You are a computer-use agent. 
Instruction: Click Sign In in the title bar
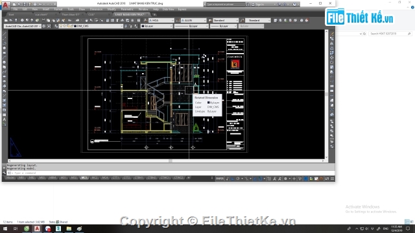tap(259, 5)
